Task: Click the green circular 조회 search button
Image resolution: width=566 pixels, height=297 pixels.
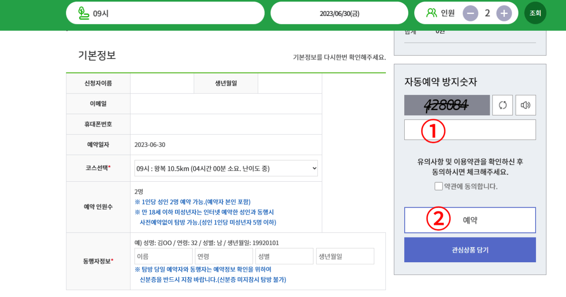Action: pyautogui.click(x=535, y=12)
